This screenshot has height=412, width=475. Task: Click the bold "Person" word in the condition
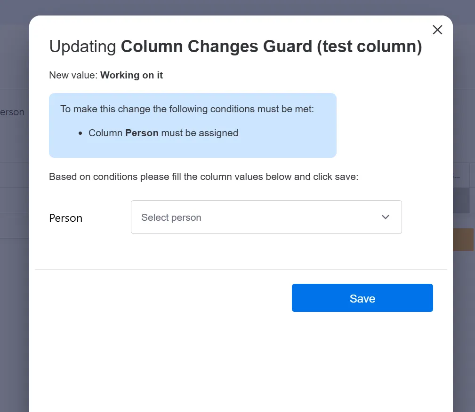(x=142, y=133)
